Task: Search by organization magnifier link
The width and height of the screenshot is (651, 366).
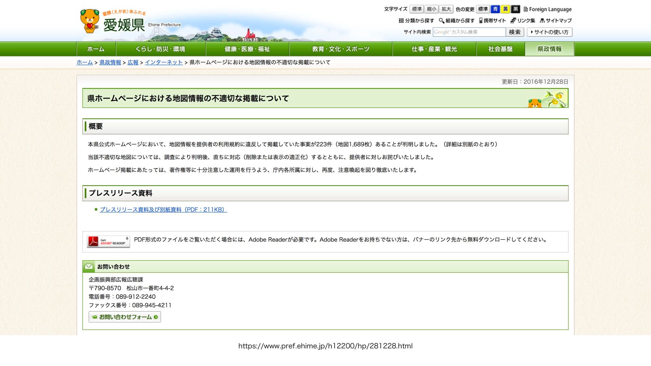Action: pyautogui.click(x=441, y=20)
